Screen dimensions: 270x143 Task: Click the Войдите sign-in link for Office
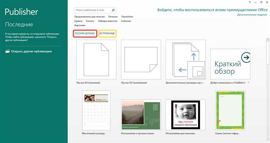point(212,10)
